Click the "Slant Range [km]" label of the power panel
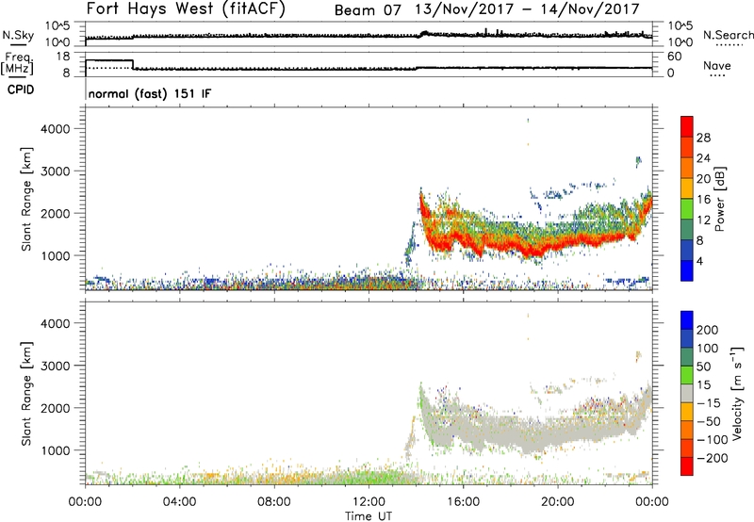Viewport: 754px width, 522px height. (26, 199)
